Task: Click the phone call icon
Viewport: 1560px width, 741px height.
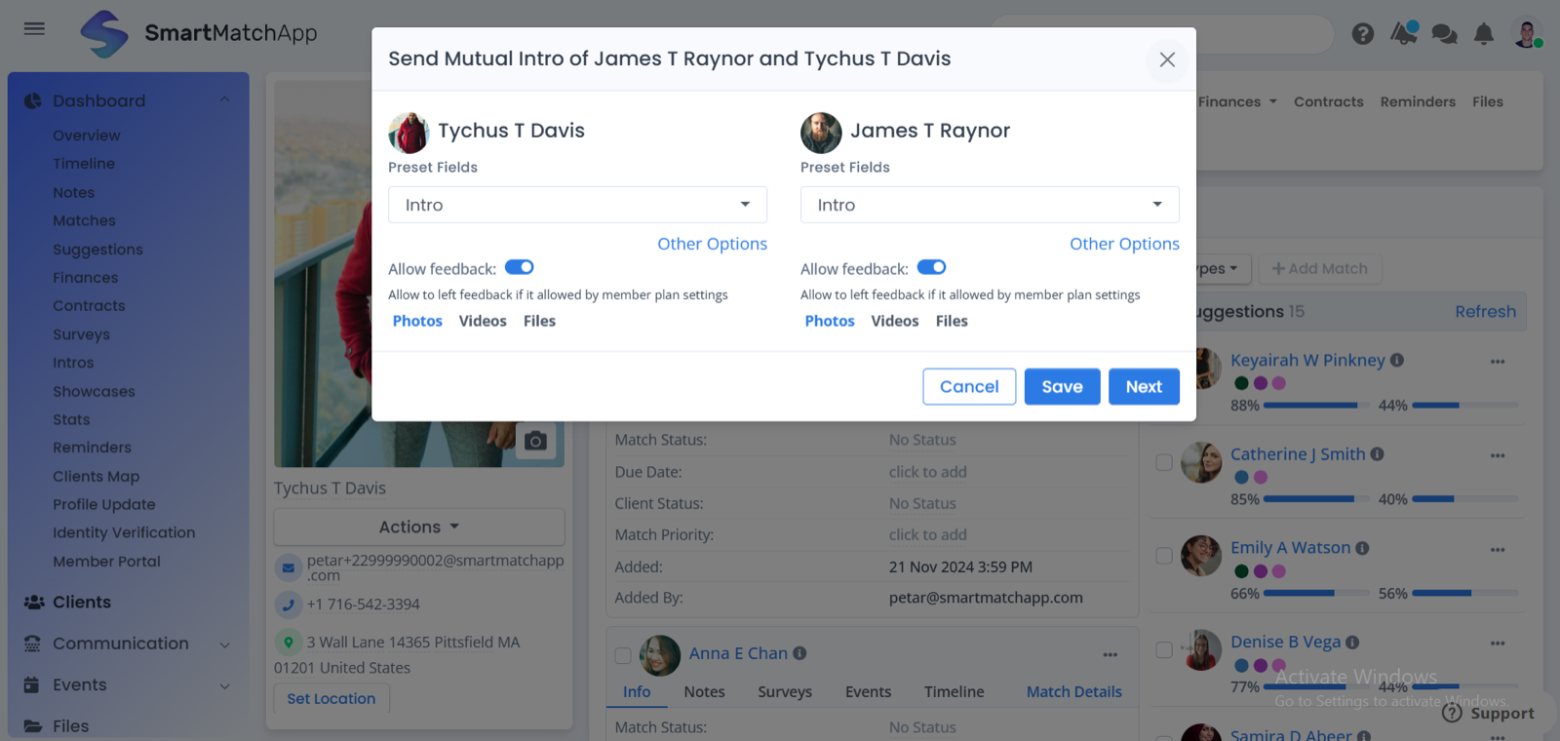Action: point(288,604)
